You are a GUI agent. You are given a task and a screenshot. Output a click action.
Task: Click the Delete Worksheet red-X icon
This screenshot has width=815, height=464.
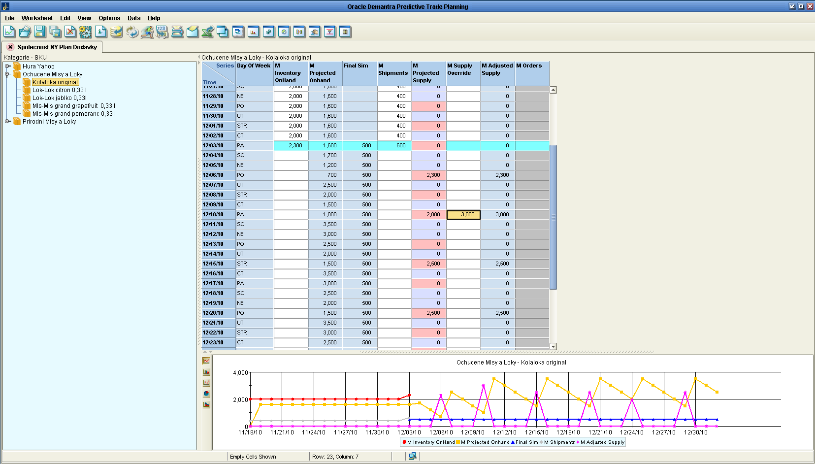[70, 32]
